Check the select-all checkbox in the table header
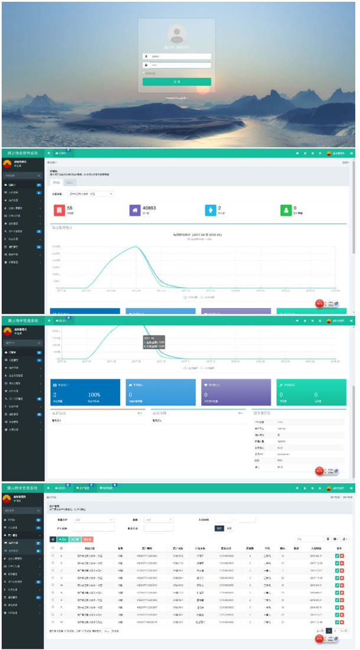The height and width of the screenshot is (650, 360). click(x=53, y=548)
